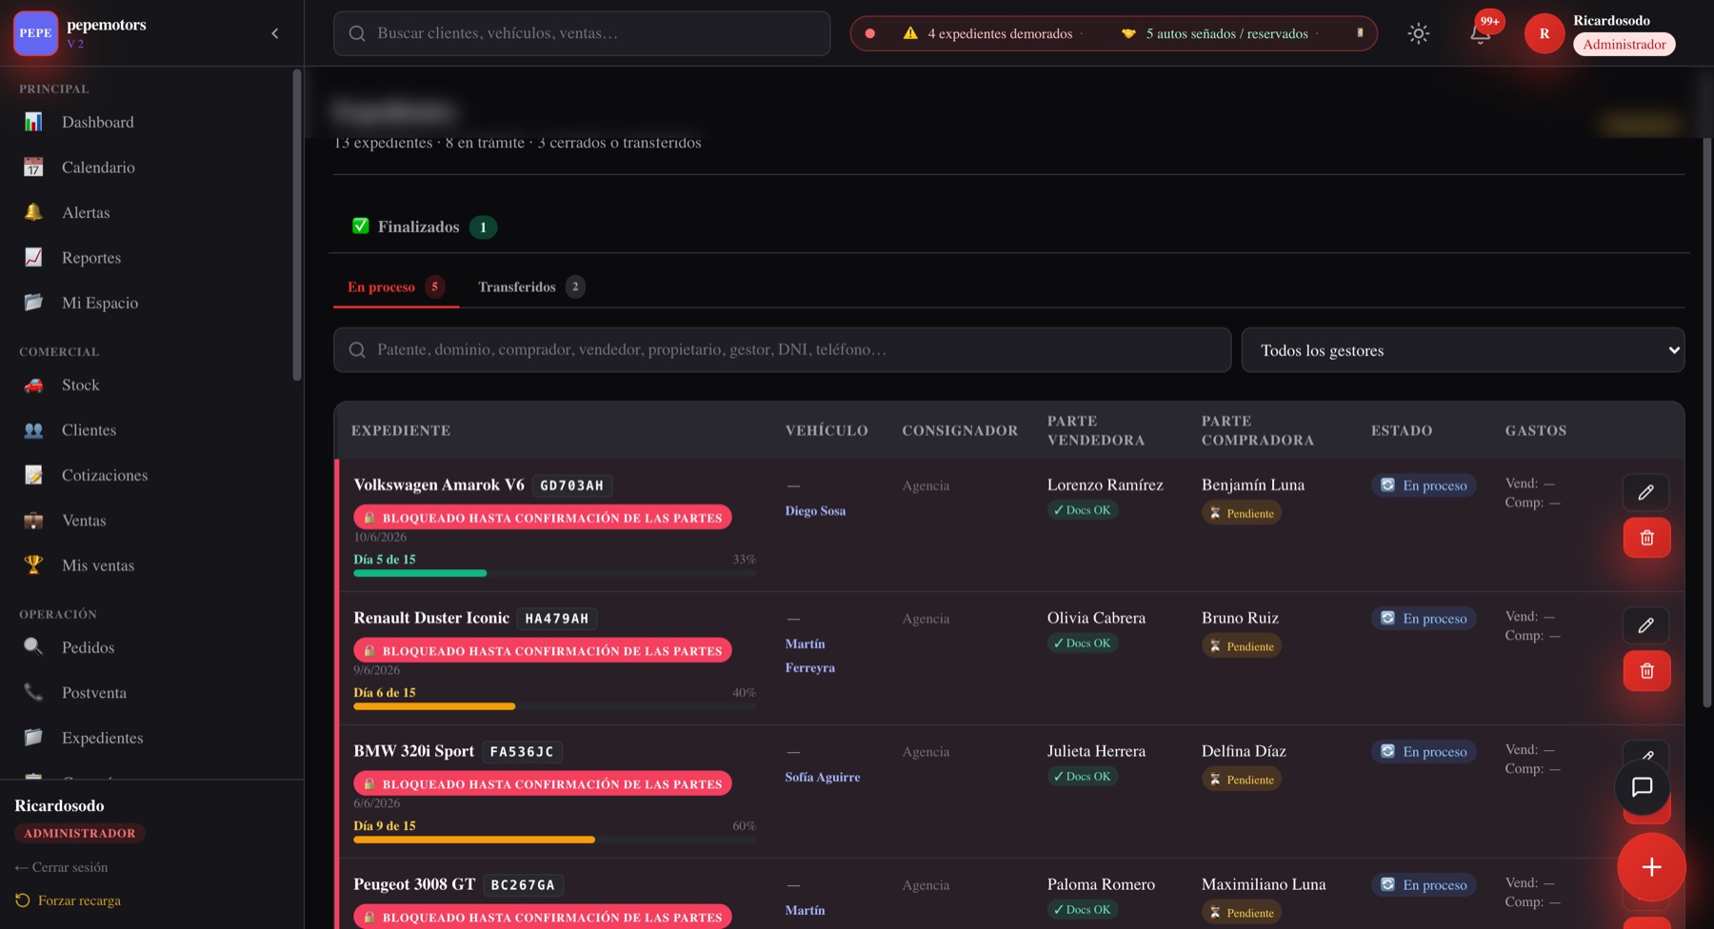Go to Alertas section
The width and height of the screenshot is (1714, 929).
86,212
